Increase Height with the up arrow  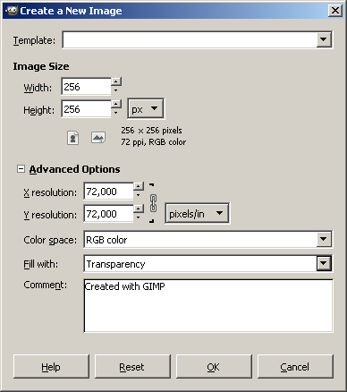(116, 104)
